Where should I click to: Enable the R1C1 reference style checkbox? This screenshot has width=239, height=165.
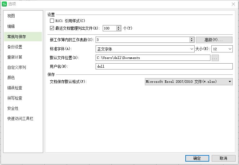pyautogui.click(x=52, y=21)
